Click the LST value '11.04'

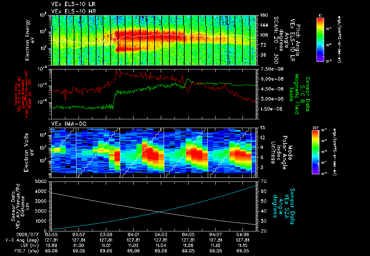coord(161,246)
